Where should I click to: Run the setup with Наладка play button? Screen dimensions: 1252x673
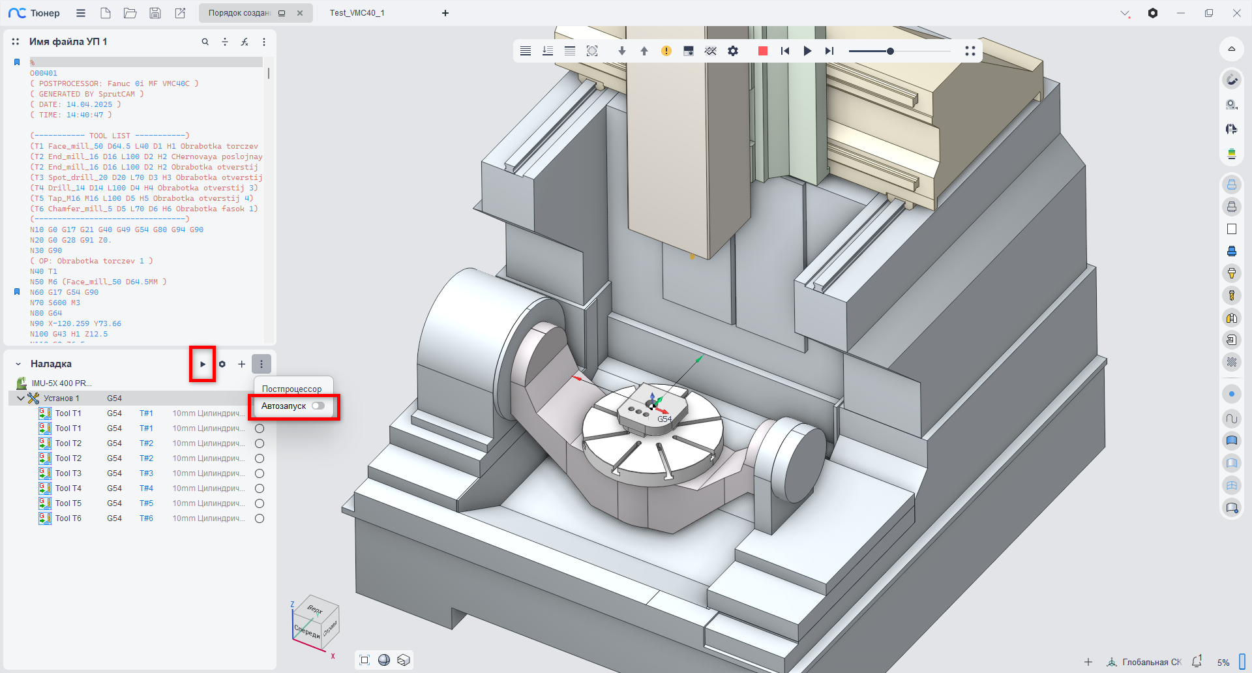pos(203,364)
